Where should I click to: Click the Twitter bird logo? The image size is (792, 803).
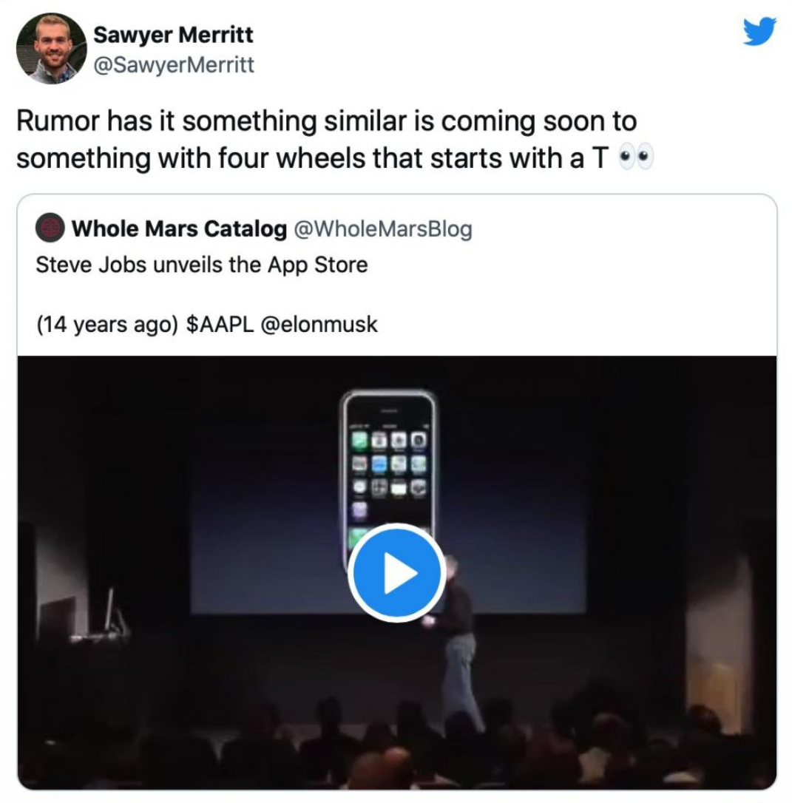759,31
